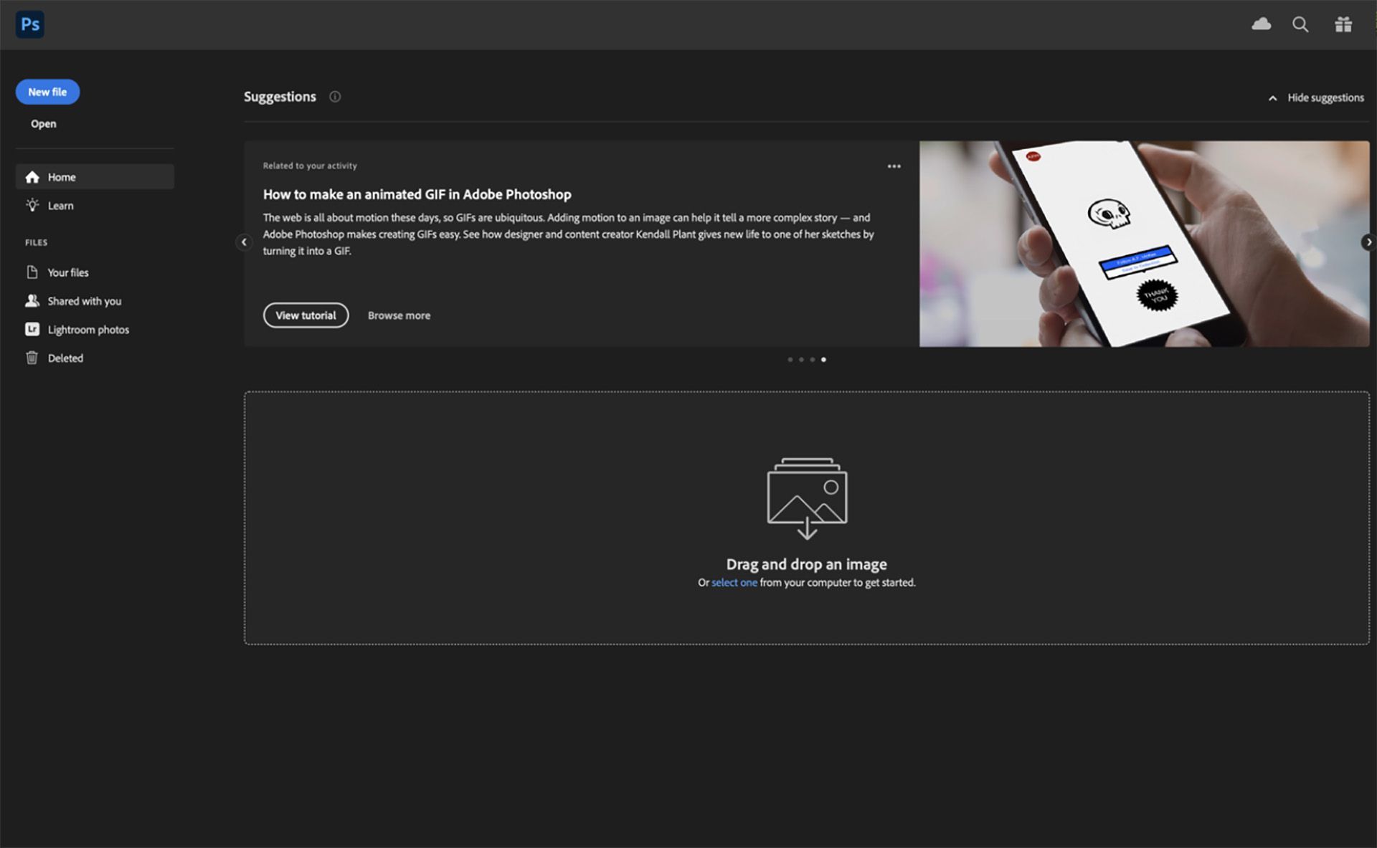Screen dimensions: 1377x848
Task: Click the Open button
Action: [x=44, y=124]
